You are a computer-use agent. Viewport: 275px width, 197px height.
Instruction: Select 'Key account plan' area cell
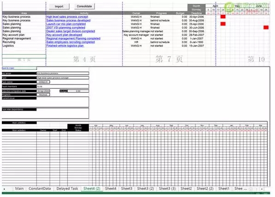tap(24, 35)
